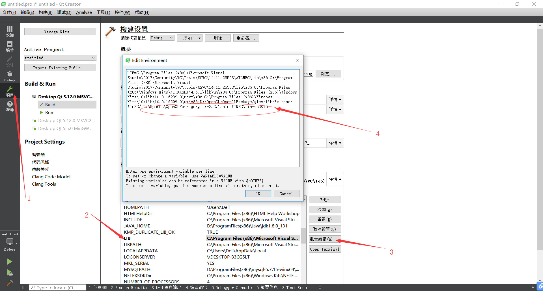Build project with the hammer icon

pos(10,283)
